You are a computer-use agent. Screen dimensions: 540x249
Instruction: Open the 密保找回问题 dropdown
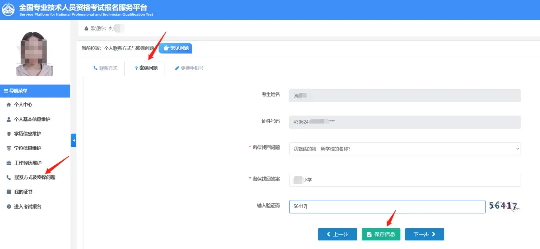pos(405,149)
